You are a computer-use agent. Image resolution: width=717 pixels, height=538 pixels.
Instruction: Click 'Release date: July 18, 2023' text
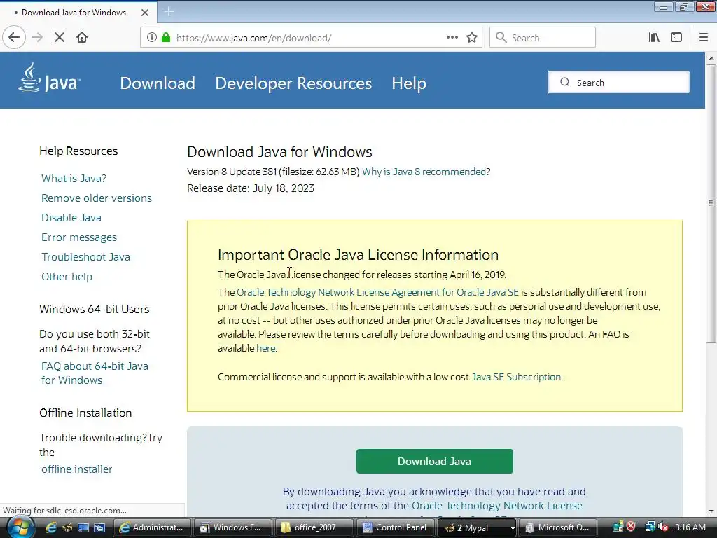pyautogui.click(x=251, y=188)
